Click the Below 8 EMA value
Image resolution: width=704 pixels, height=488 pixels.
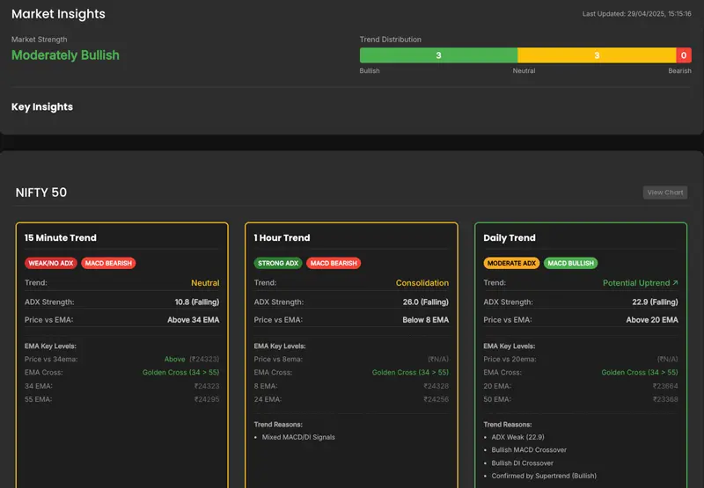coord(426,320)
